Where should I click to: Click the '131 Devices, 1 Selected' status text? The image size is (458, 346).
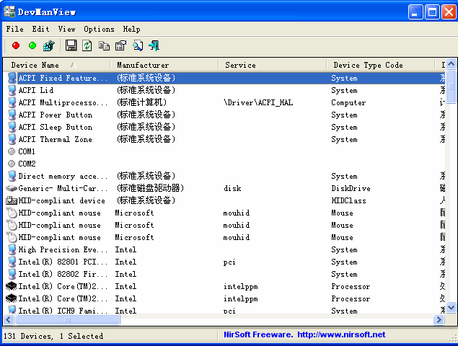click(x=53, y=336)
